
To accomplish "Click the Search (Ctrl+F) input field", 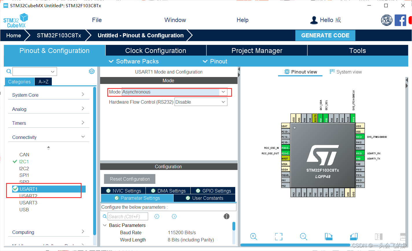I will tap(128, 216).
